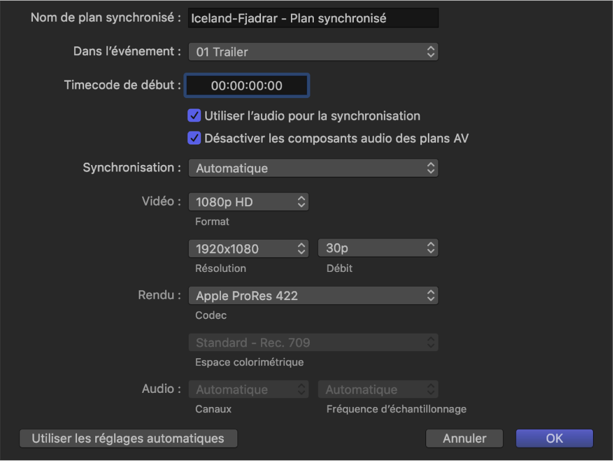Open the Synchronisation dropdown set to Automatique
The image size is (613, 461).
(x=313, y=168)
